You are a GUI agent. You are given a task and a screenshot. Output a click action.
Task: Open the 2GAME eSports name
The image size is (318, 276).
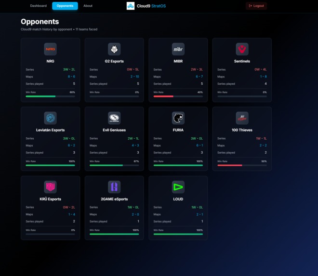point(114,199)
